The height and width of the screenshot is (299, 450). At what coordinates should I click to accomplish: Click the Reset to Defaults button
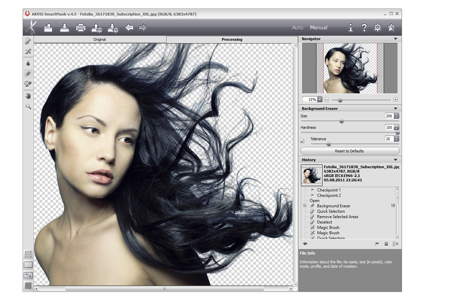(350, 151)
